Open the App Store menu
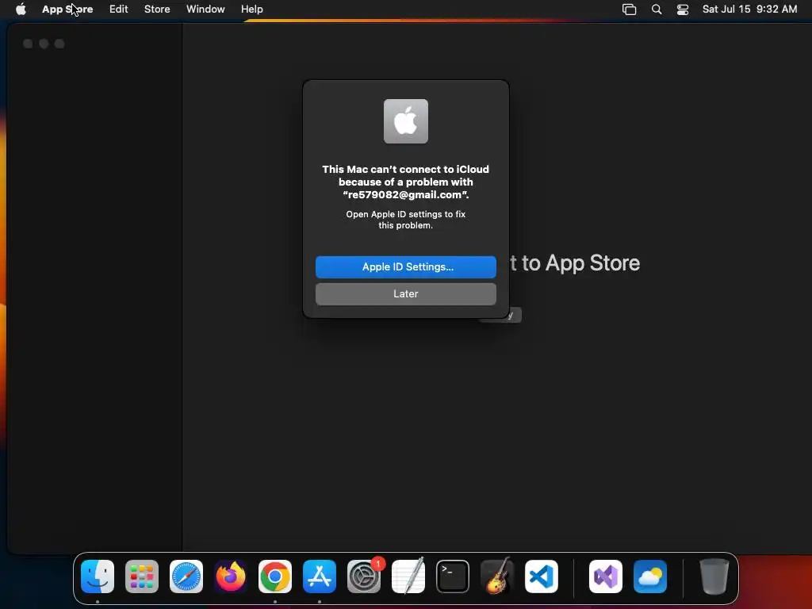The width and height of the screenshot is (812, 609). [x=67, y=10]
